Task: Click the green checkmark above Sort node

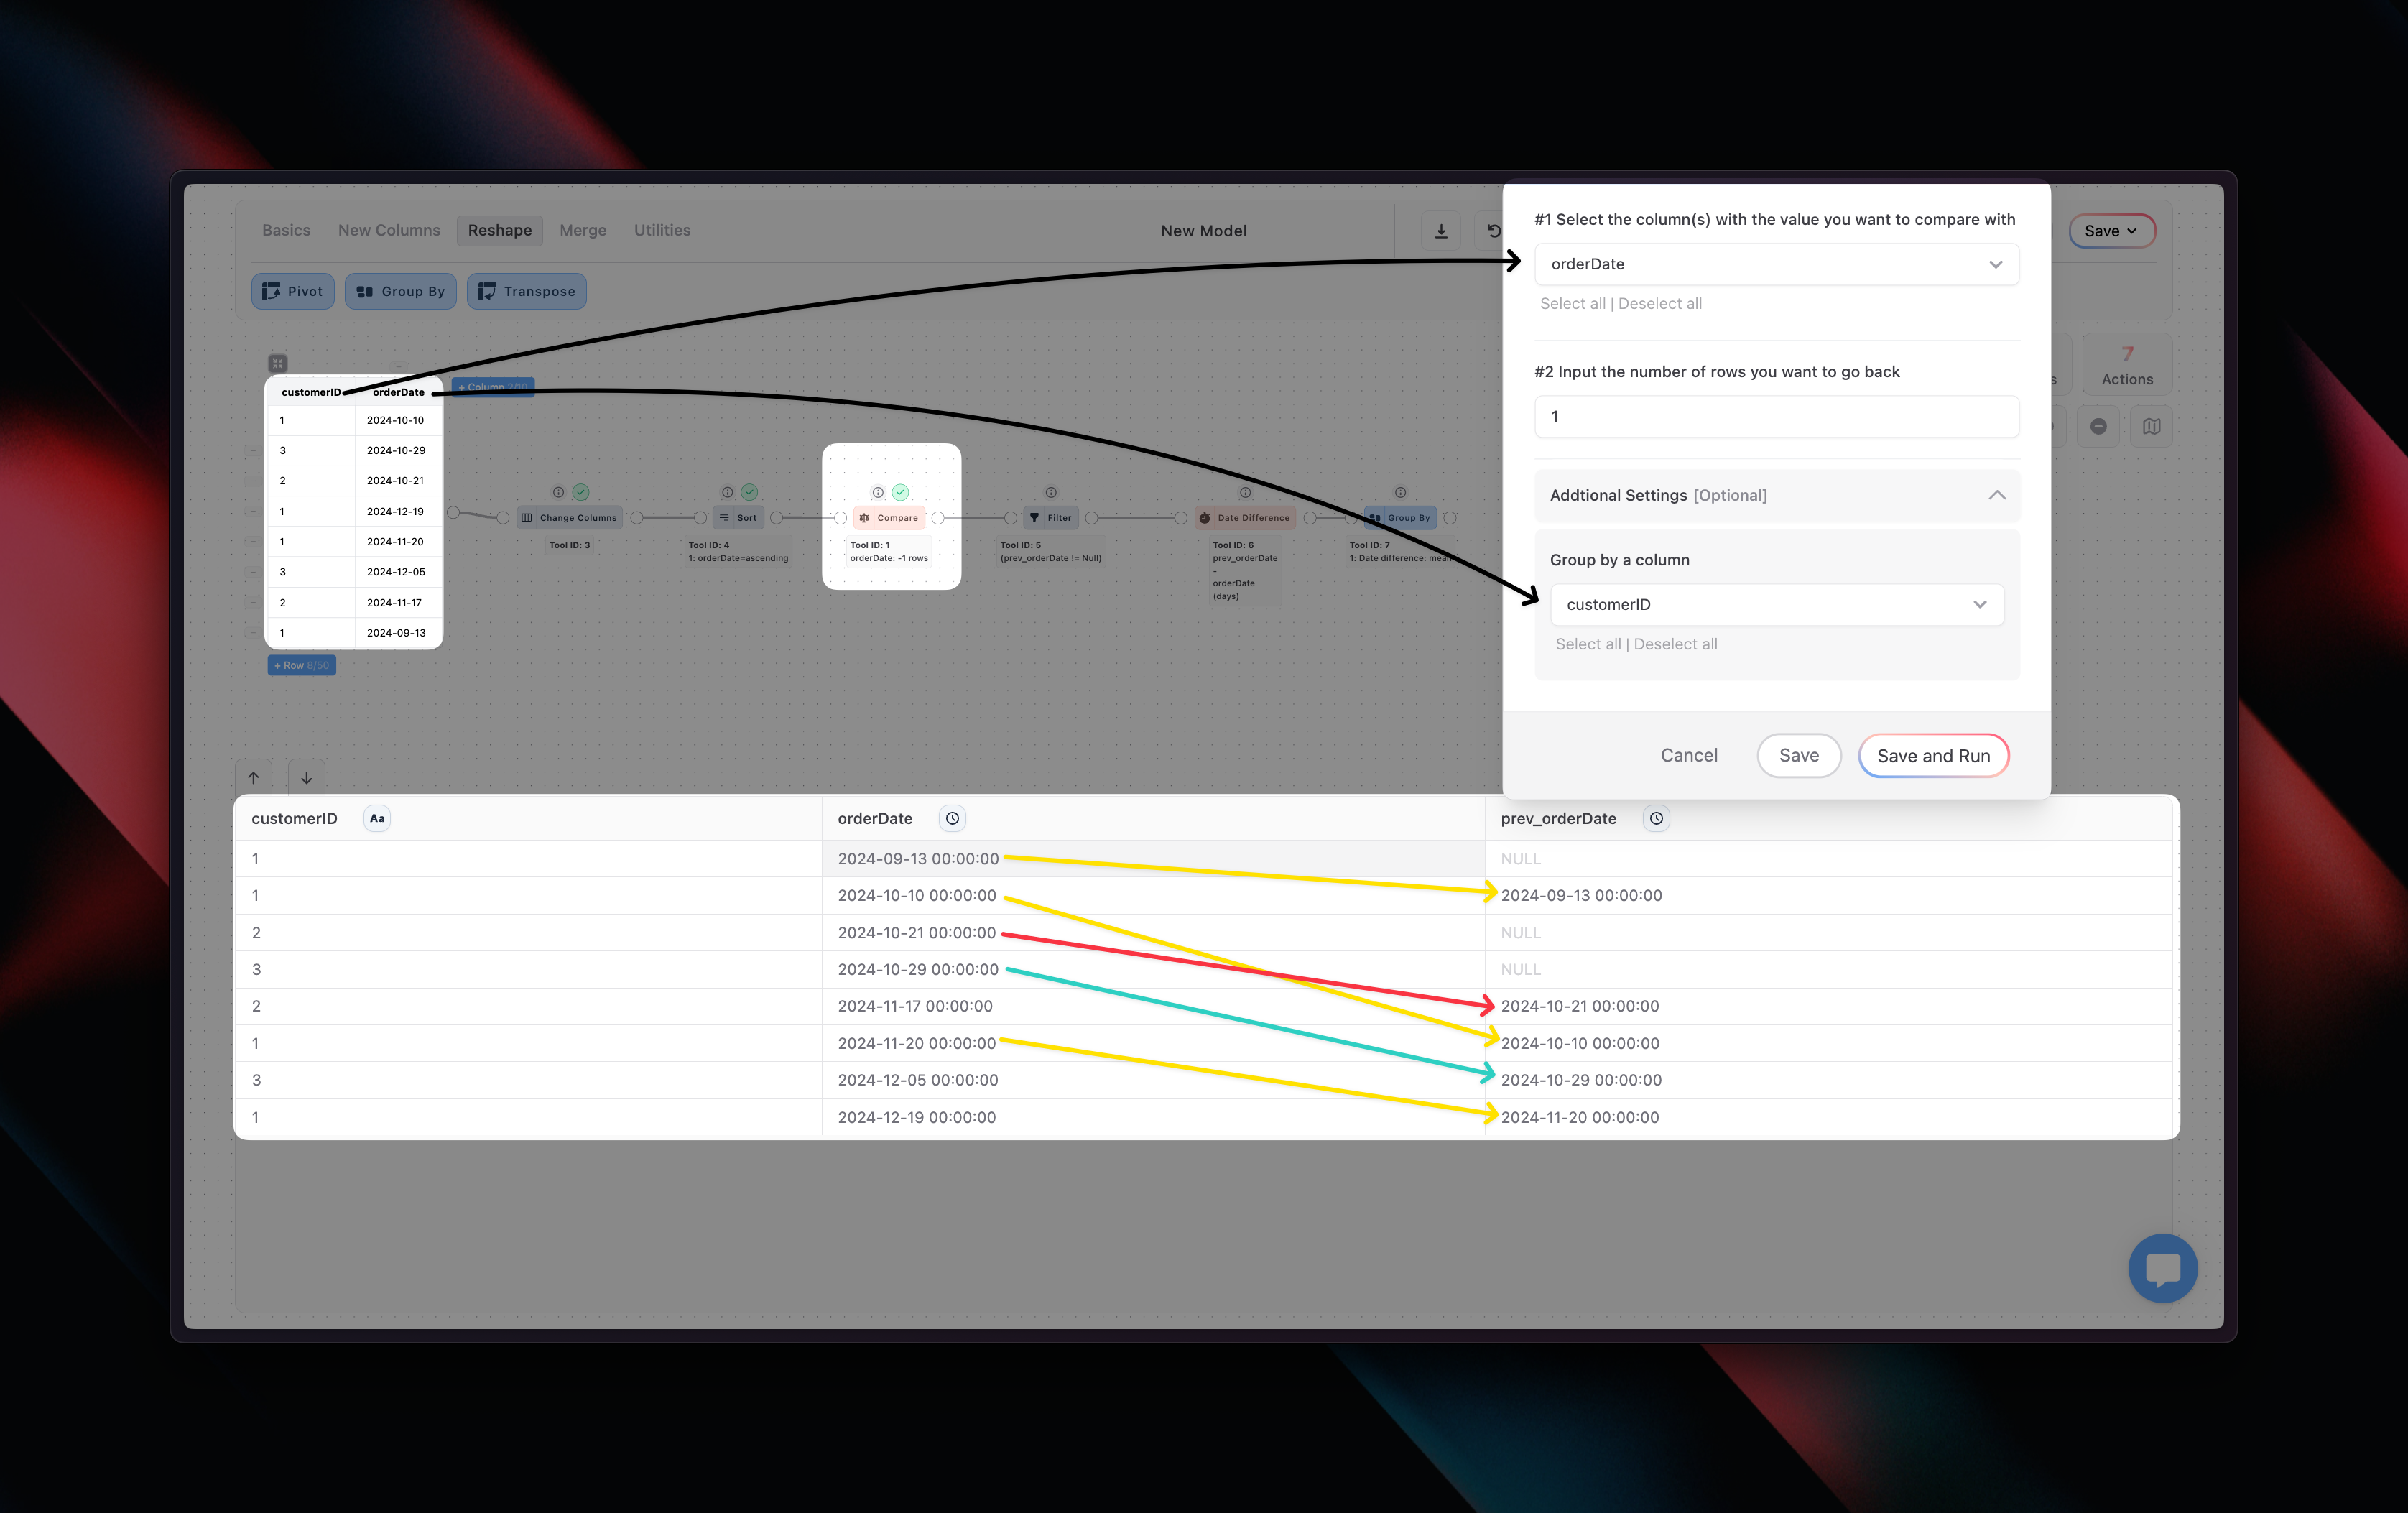Action: pos(750,492)
